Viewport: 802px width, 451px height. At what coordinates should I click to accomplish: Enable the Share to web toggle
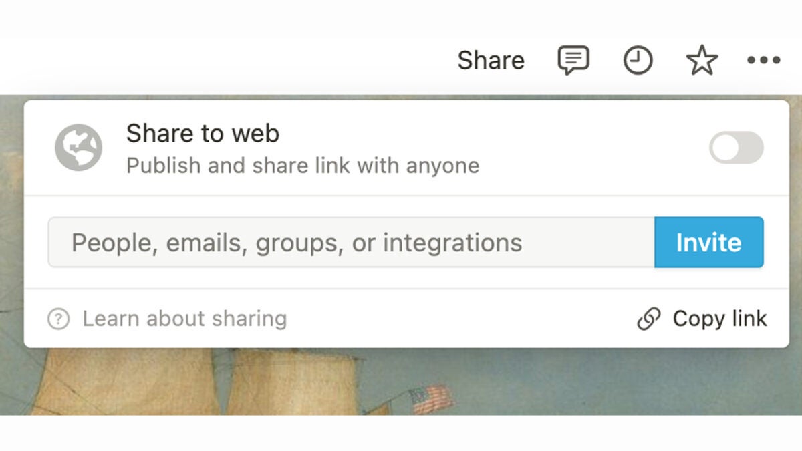point(737,148)
